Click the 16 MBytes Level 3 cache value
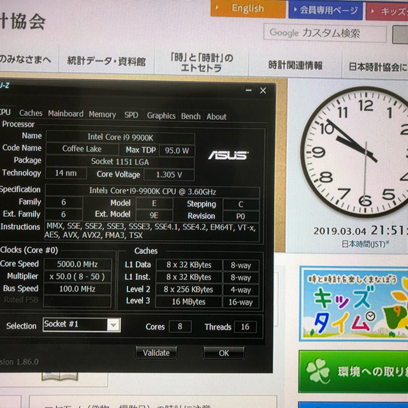Image resolution: width=408 pixels, height=408 pixels. coord(189,302)
